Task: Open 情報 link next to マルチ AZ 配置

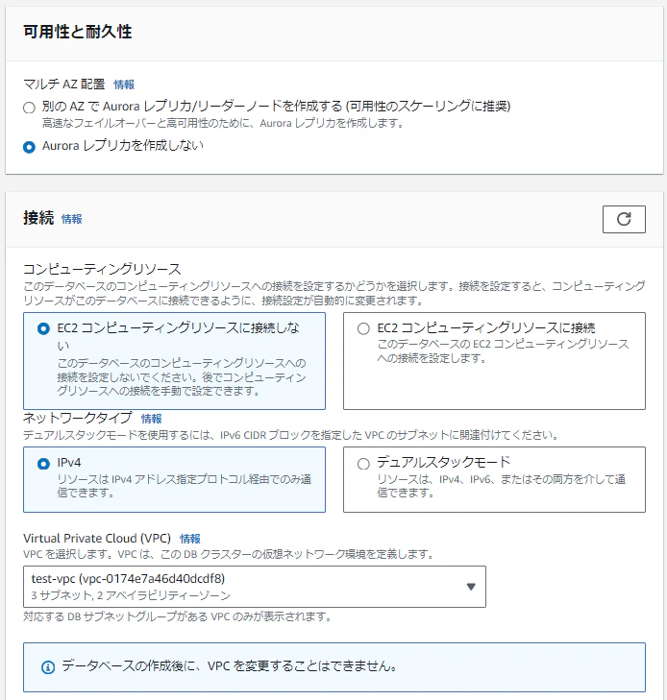Action: pyautogui.click(x=124, y=84)
